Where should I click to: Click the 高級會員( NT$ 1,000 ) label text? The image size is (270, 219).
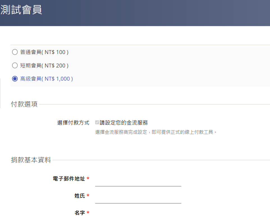[47, 79]
